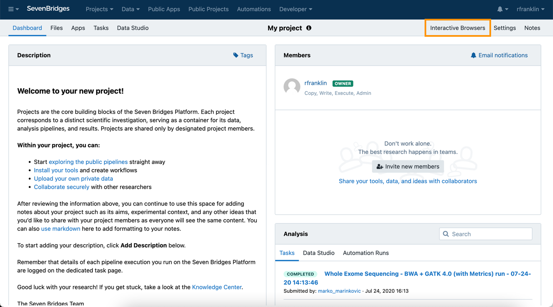This screenshot has width=553, height=307.
Task: Click Share your tools, data, and ideas link
Action: click(408, 181)
